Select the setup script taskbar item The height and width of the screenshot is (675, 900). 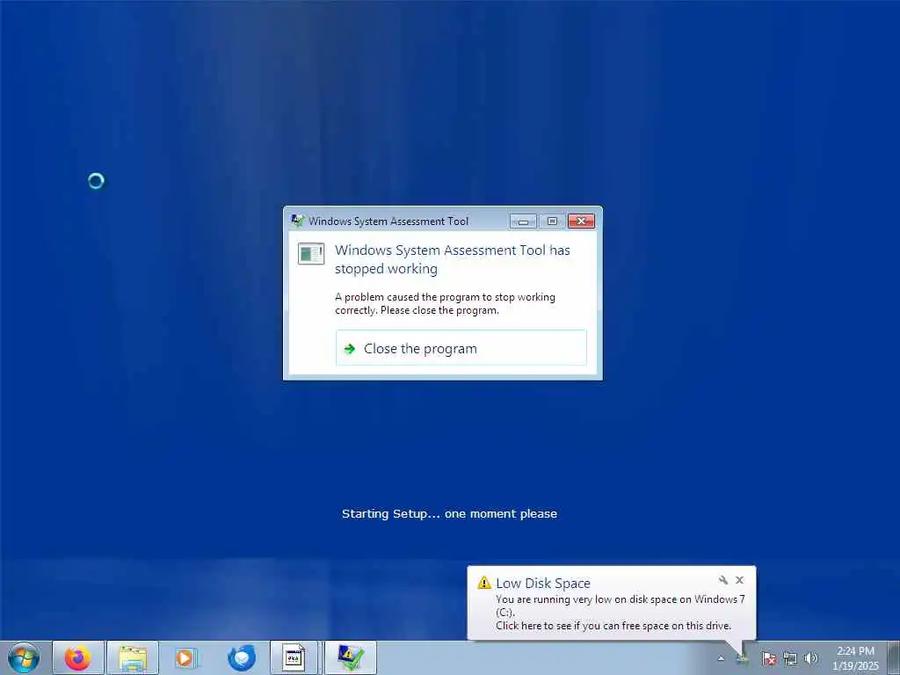294,657
